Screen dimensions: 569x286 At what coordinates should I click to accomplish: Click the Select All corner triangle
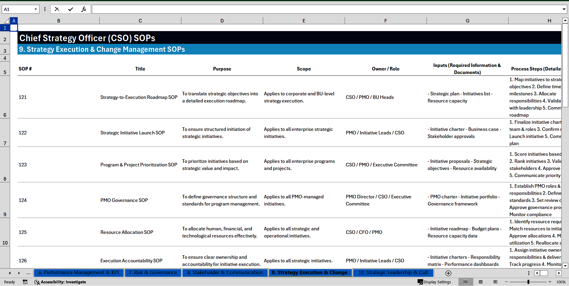click(7, 21)
